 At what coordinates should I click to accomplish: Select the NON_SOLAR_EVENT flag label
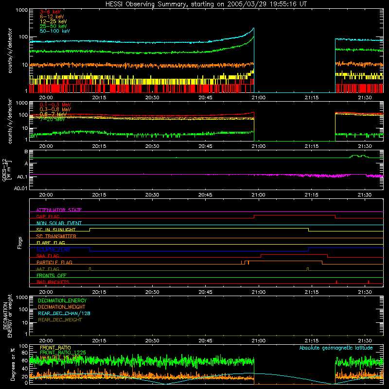pyautogui.click(x=59, y=223)
